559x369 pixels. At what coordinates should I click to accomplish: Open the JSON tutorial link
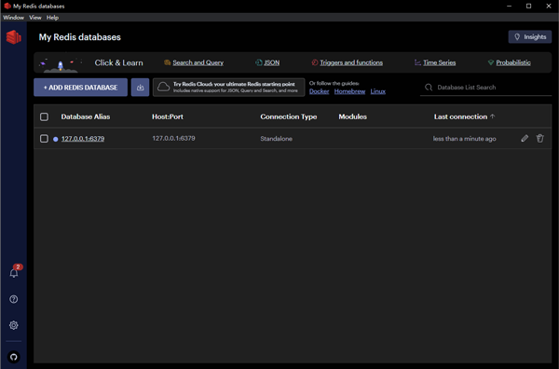point(272,62)
